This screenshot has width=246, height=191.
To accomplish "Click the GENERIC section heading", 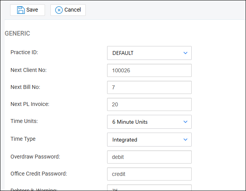I will point(17,34).
